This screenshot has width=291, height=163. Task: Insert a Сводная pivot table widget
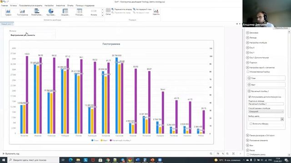(65, 12)
